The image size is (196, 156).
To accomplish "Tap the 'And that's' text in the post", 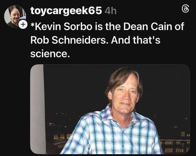I will pos(135,40).
